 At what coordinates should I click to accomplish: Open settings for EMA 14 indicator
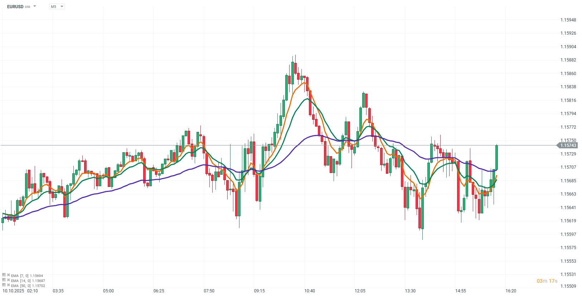click(4, 280)
